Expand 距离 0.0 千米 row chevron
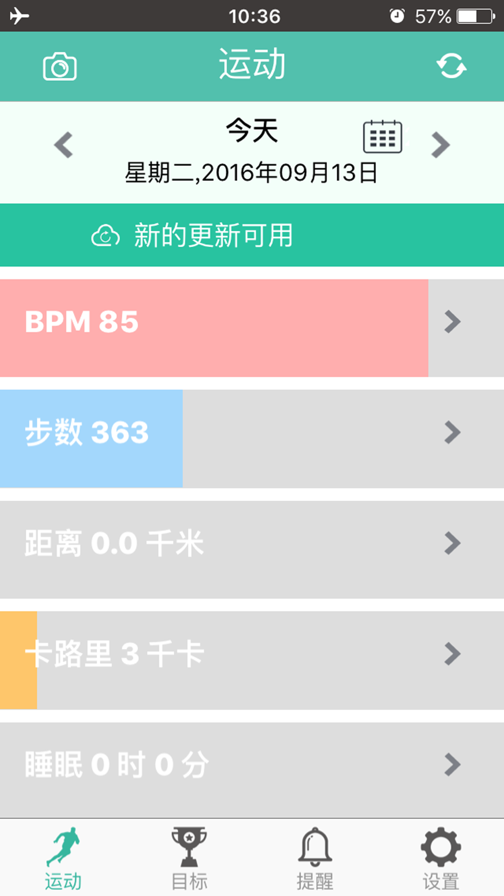Image resolution: width=504 pixels, height=896 pixels. (x=452, y=543)
